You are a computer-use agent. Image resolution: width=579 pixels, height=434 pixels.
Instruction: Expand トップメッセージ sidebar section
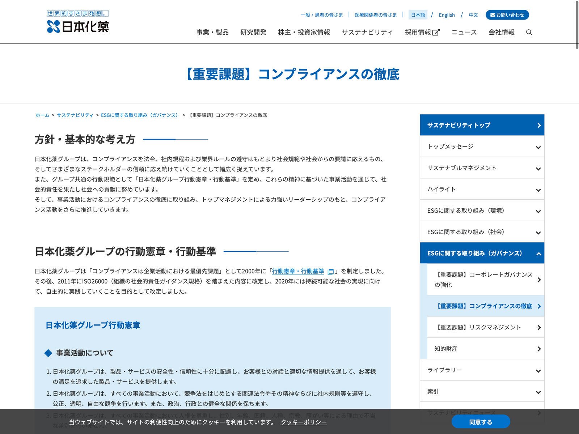(538, 147)
